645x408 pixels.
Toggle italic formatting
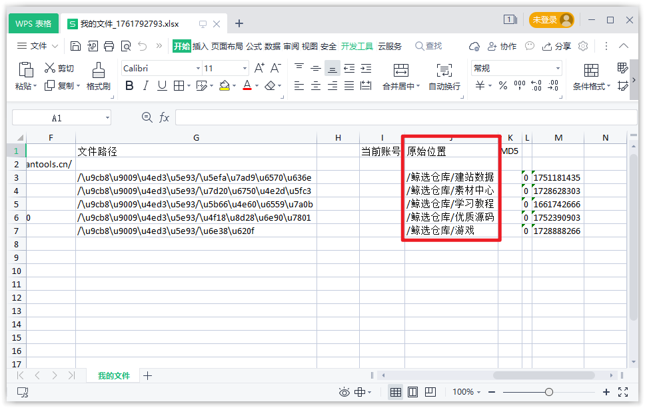146,86
